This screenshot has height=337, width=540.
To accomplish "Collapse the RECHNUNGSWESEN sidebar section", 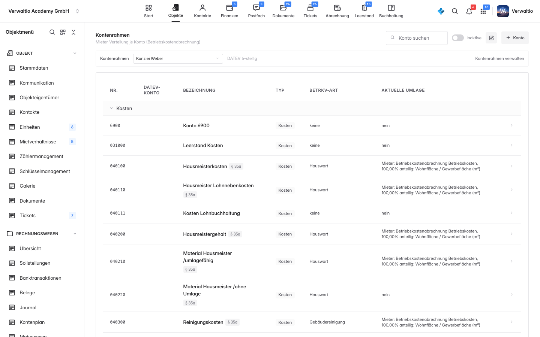I will pos(75,234).
